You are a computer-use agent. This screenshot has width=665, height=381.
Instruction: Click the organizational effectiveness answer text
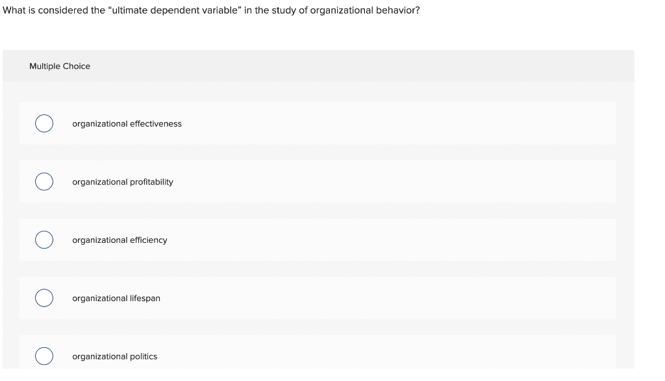(127, 123)
